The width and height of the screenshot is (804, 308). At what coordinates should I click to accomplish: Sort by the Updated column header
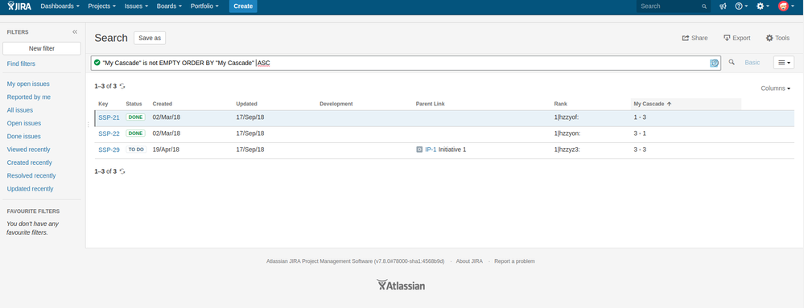[x=246, y=104]
